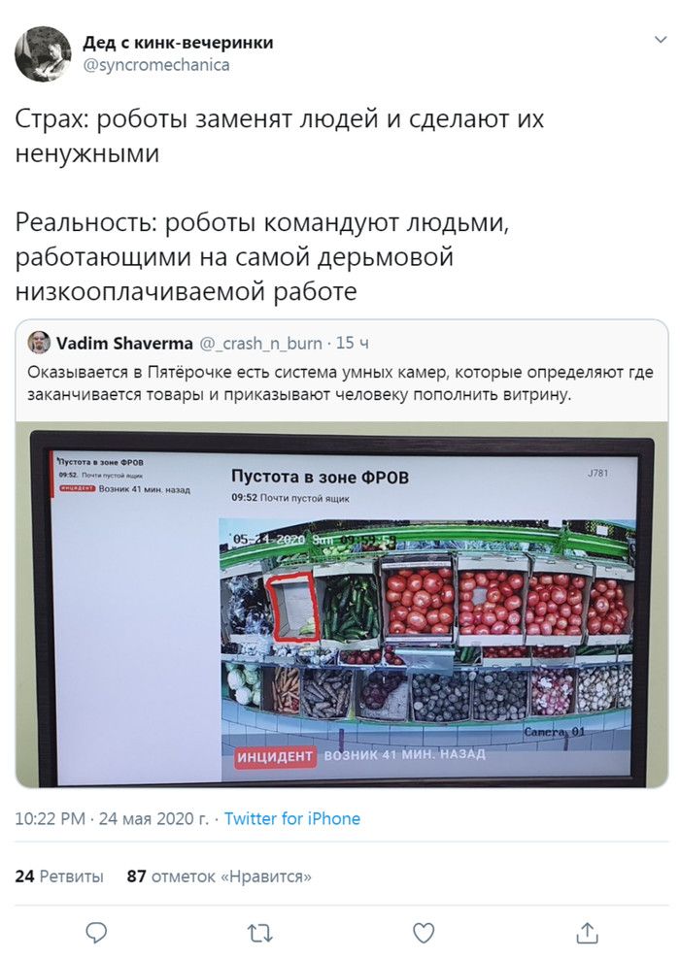Screen dimensions: 680x959
Task: Retweet using the arrows icon
Action: [259, 934]
